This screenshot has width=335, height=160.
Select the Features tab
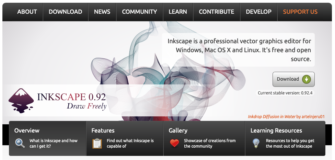pos(125,138)
